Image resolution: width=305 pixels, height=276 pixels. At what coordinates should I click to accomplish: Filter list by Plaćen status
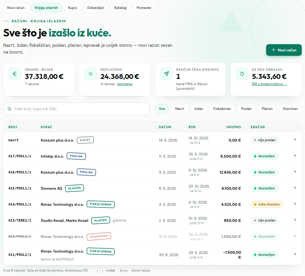click(x=267, y=109)
